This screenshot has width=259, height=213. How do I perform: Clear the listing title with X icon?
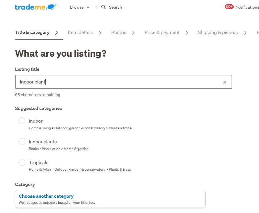[x=225, y=82]
